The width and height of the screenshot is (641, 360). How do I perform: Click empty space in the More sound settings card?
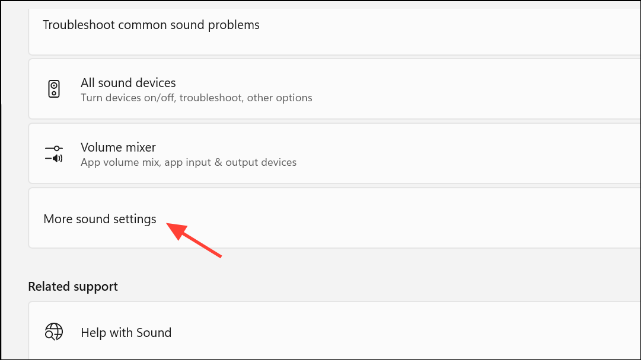(415, 219)
